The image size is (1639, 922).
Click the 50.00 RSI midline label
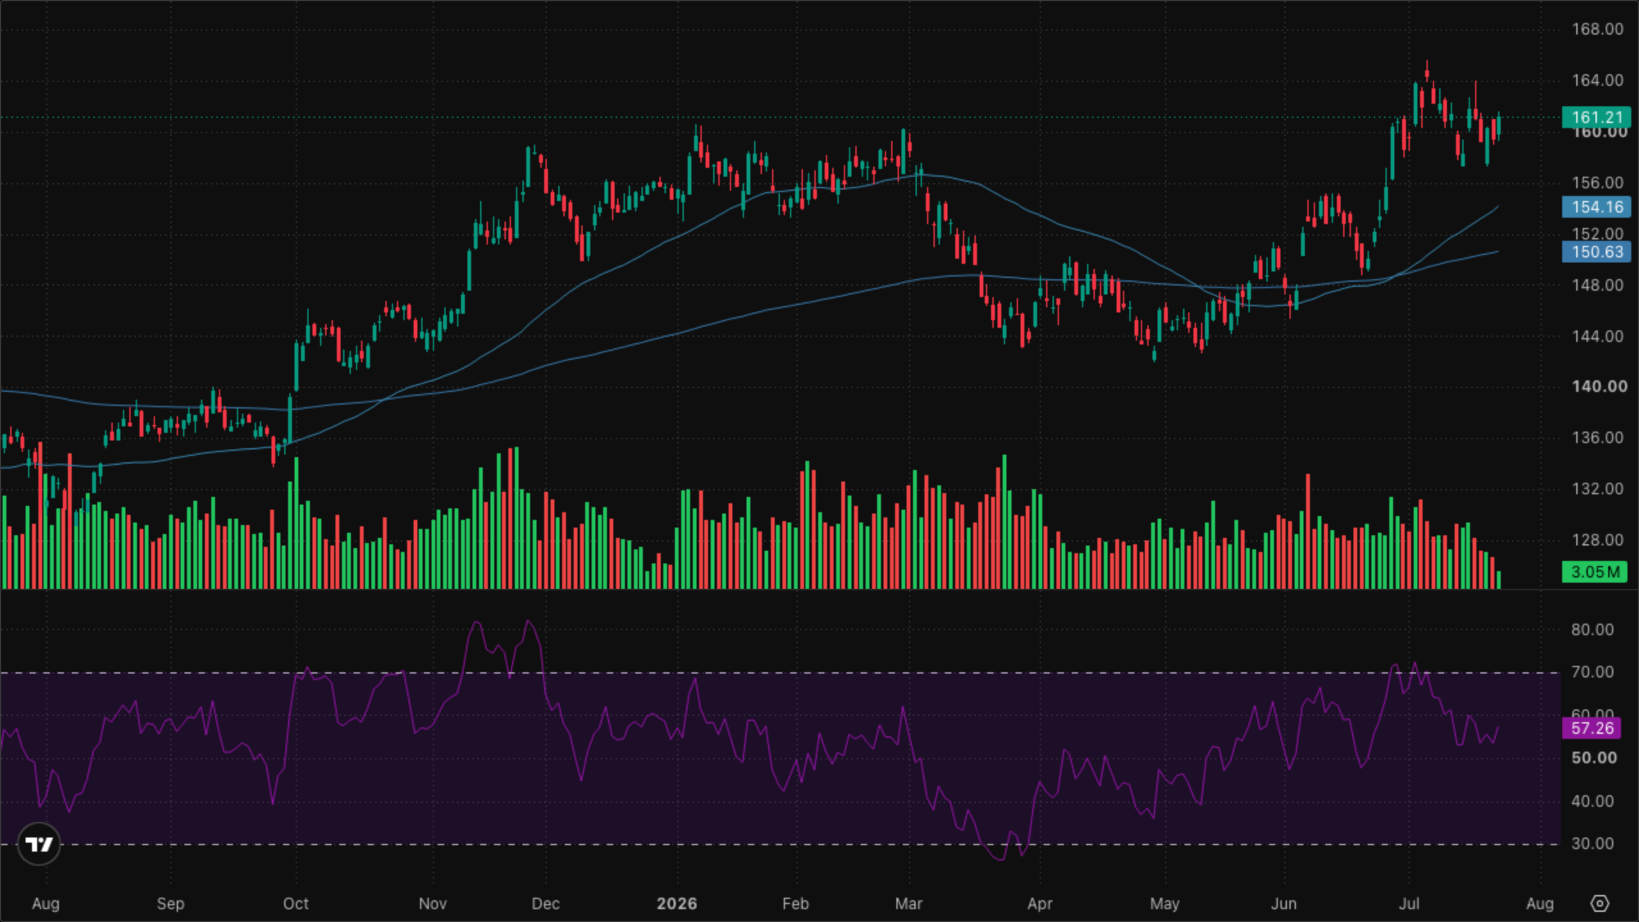1594,758
